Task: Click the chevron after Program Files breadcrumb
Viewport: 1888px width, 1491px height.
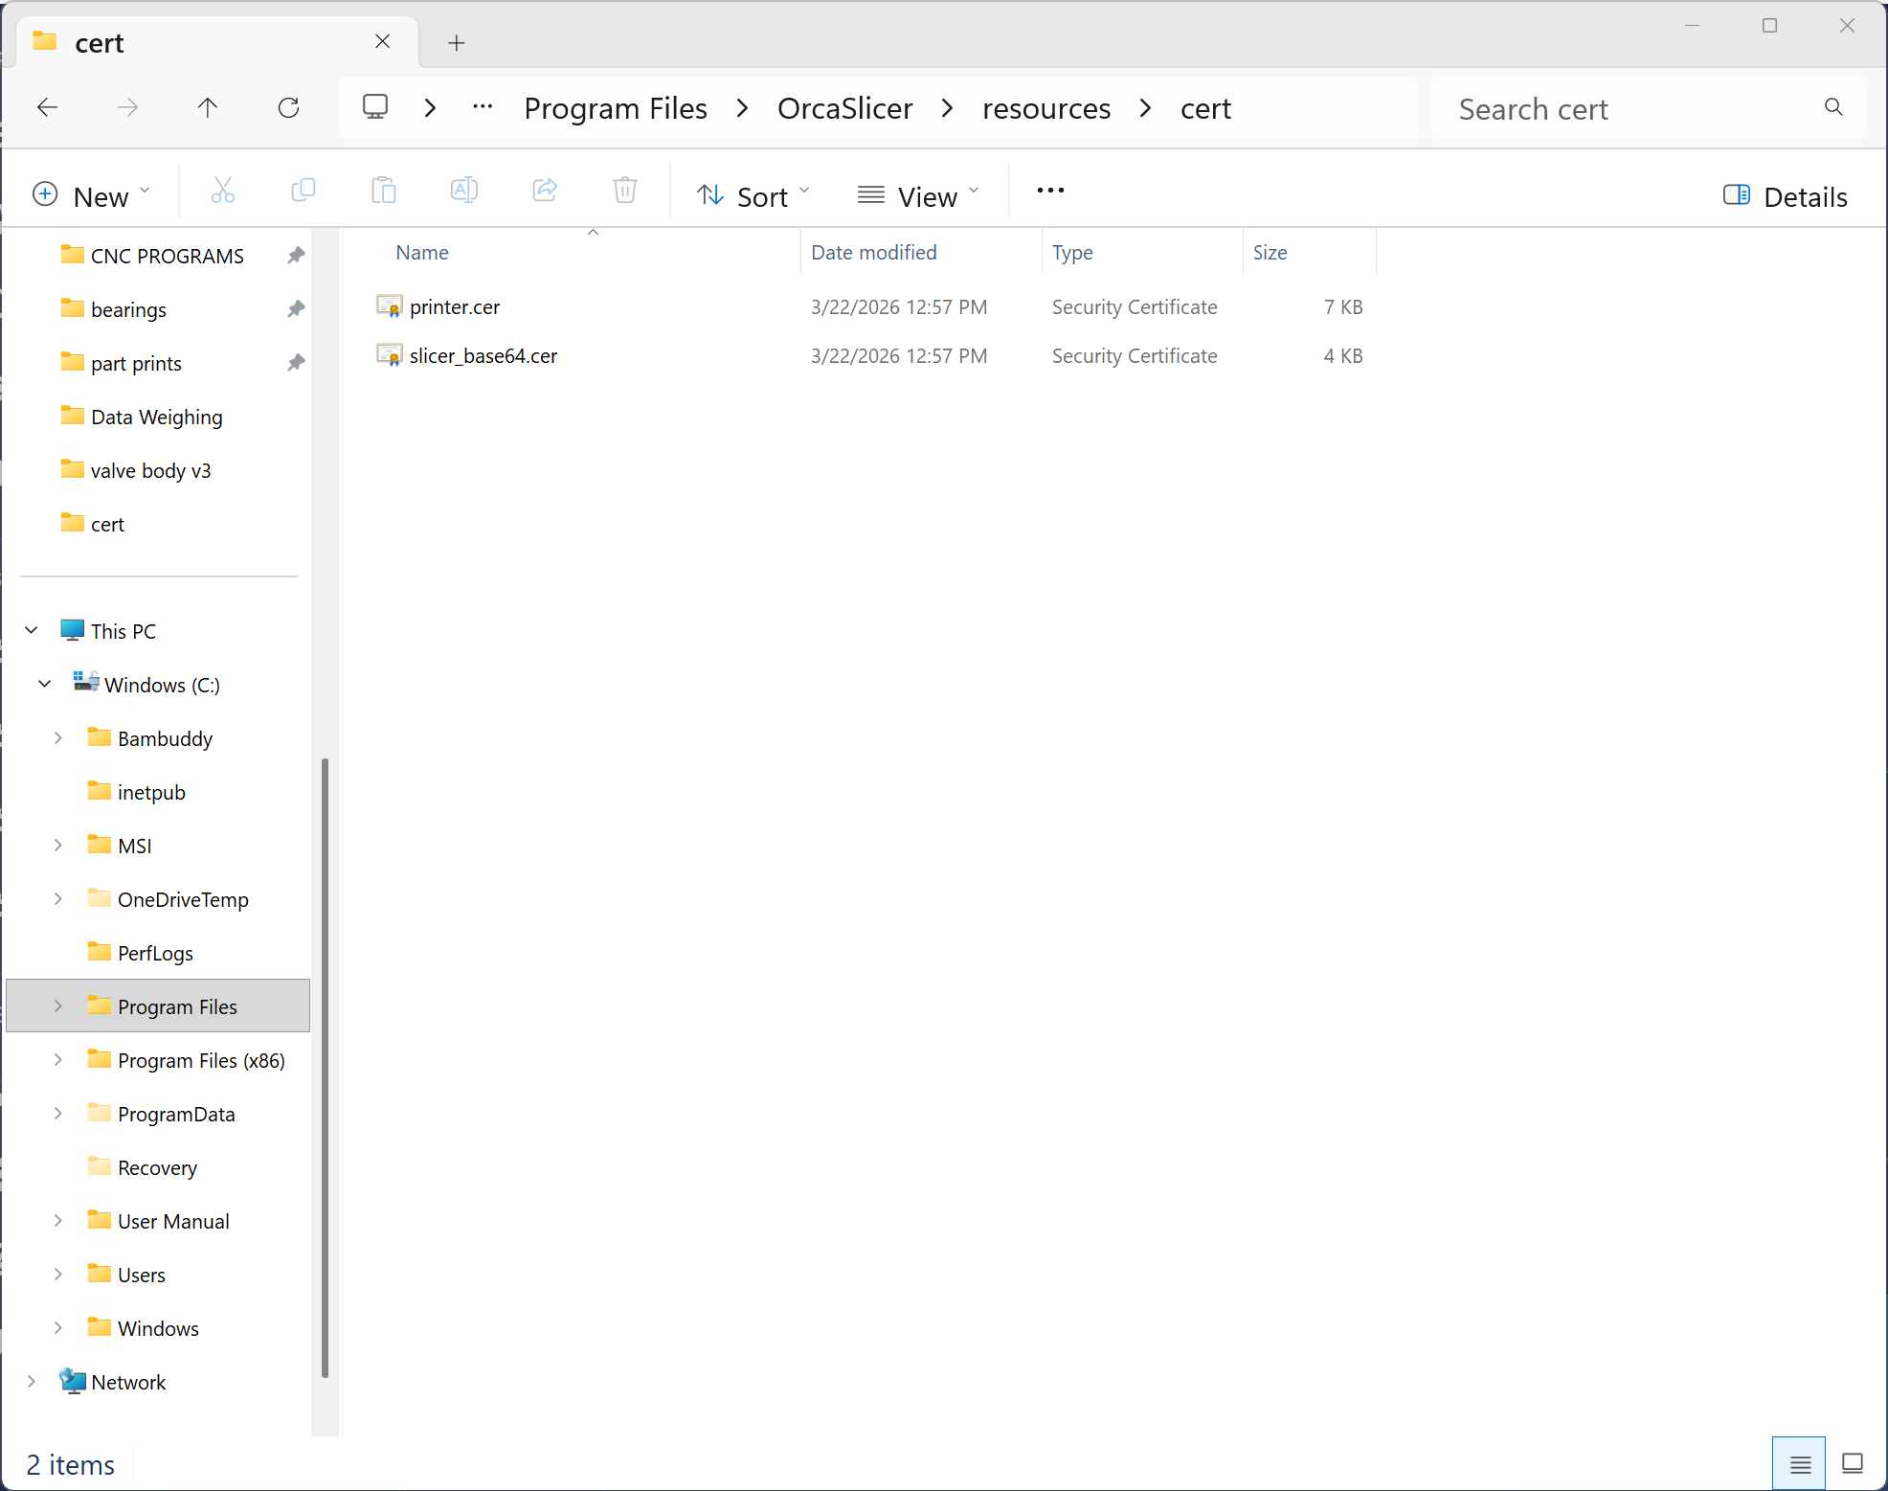Action: click(x=742, y=108)
